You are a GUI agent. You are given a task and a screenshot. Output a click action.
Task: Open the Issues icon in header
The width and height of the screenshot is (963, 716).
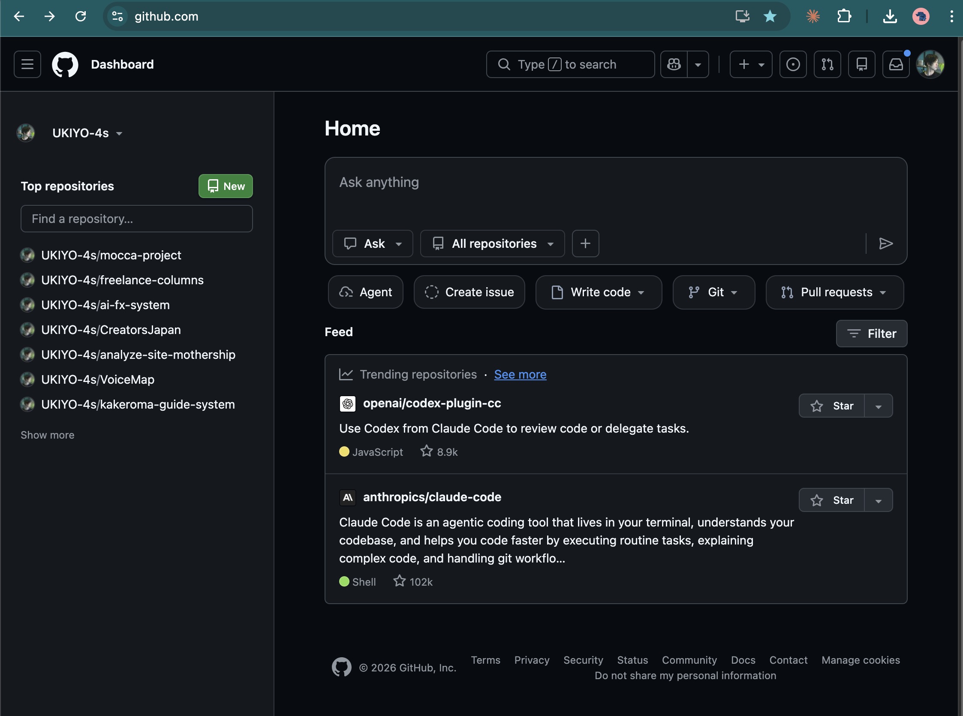793,65
